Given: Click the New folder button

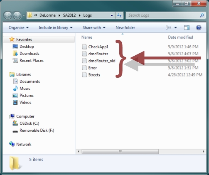Looking at the screenshot, I should point(125,27).
